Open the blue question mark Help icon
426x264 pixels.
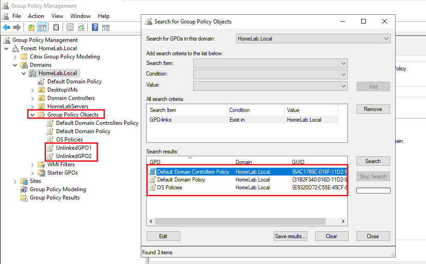95,27
